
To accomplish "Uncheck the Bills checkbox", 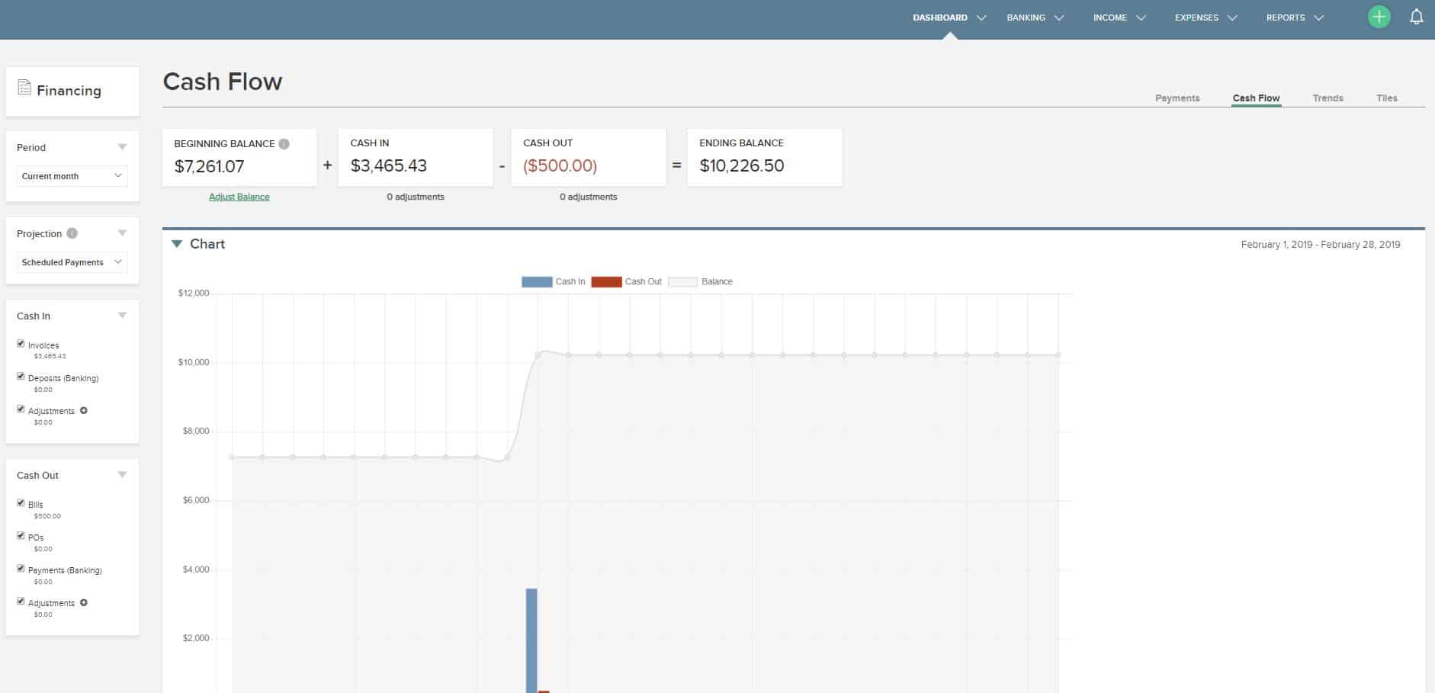I will coord(21,503).
